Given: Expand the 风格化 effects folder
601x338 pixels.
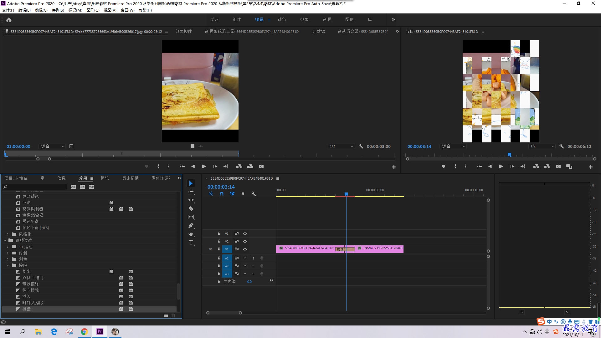Looking at the screenshot, I should (x=8, y=234).
